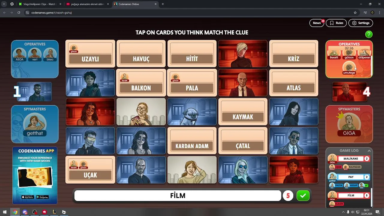This screenshot has height=216, width=384.
Task: Open the taskbar volume control
Action: [x=352, y=212]
